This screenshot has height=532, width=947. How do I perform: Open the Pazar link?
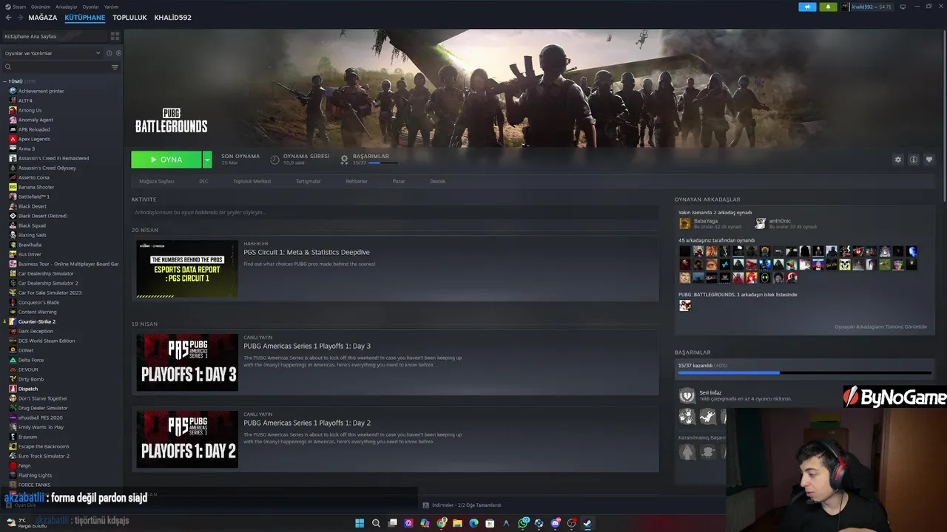(x=399, y=181)
